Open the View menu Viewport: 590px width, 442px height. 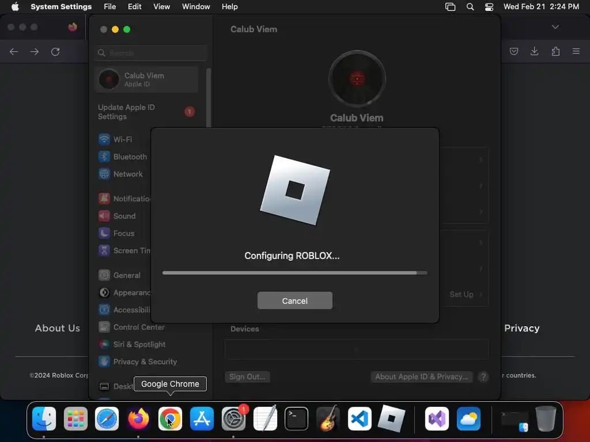click(161, 7)
